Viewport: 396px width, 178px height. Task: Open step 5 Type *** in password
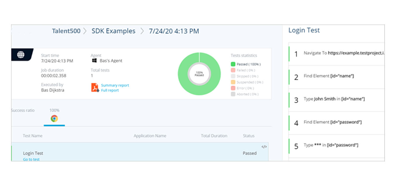point(336,146)
